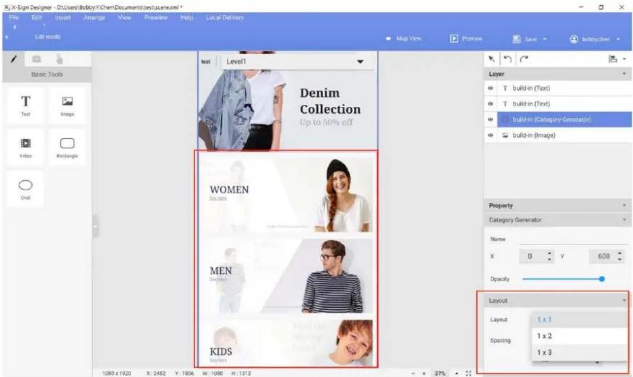Collapse the Layout section
633x377 pixels.
624,300
